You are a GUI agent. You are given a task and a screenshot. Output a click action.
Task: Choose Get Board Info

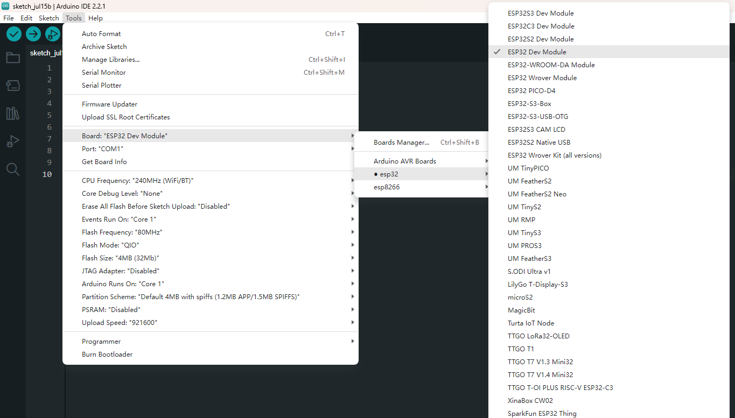click(211, 162)
